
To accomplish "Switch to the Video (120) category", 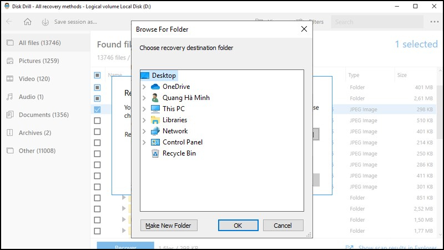I will pos(34,79).
